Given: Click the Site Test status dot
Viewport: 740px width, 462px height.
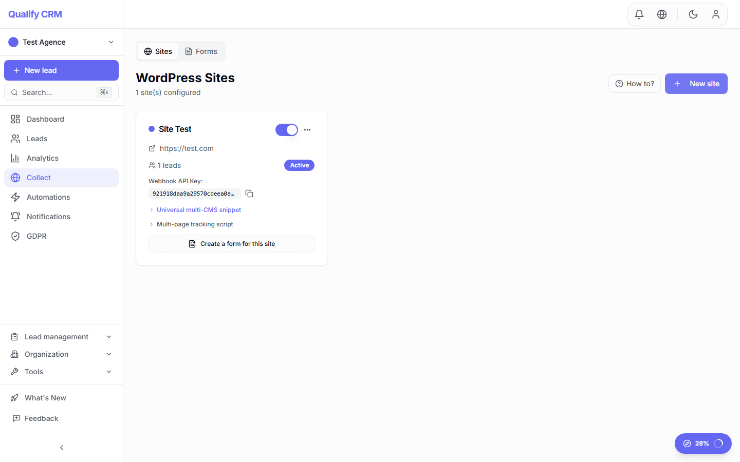Looking at the screenshot, I should (x=152, y=129).
